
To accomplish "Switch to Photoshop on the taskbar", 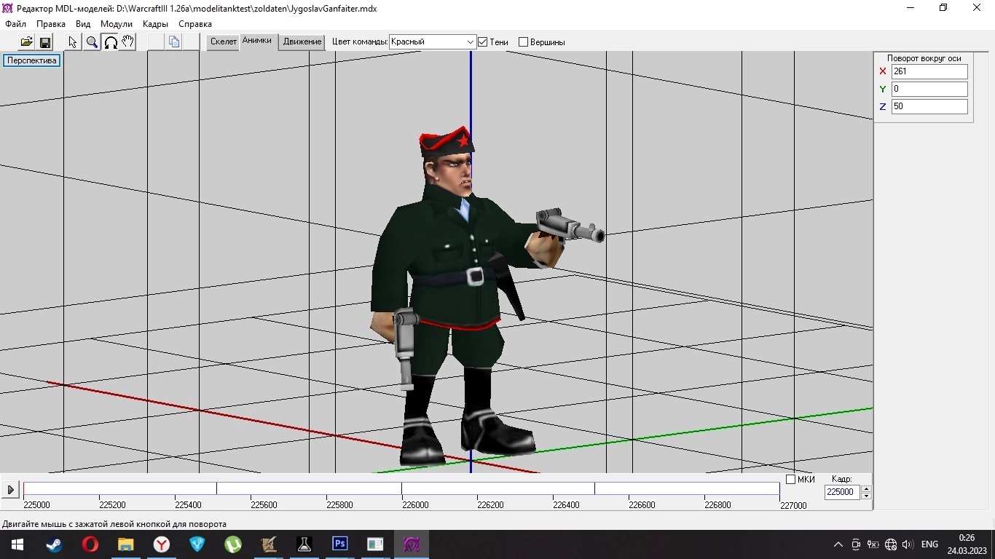I will click(x=339, y=544).
